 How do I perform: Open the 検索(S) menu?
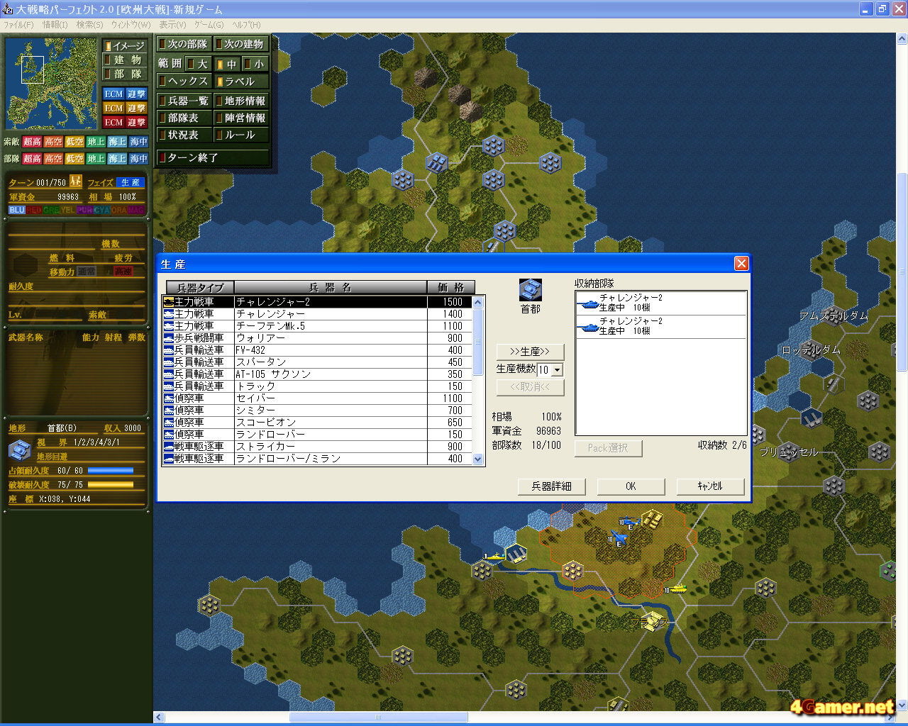89,25
